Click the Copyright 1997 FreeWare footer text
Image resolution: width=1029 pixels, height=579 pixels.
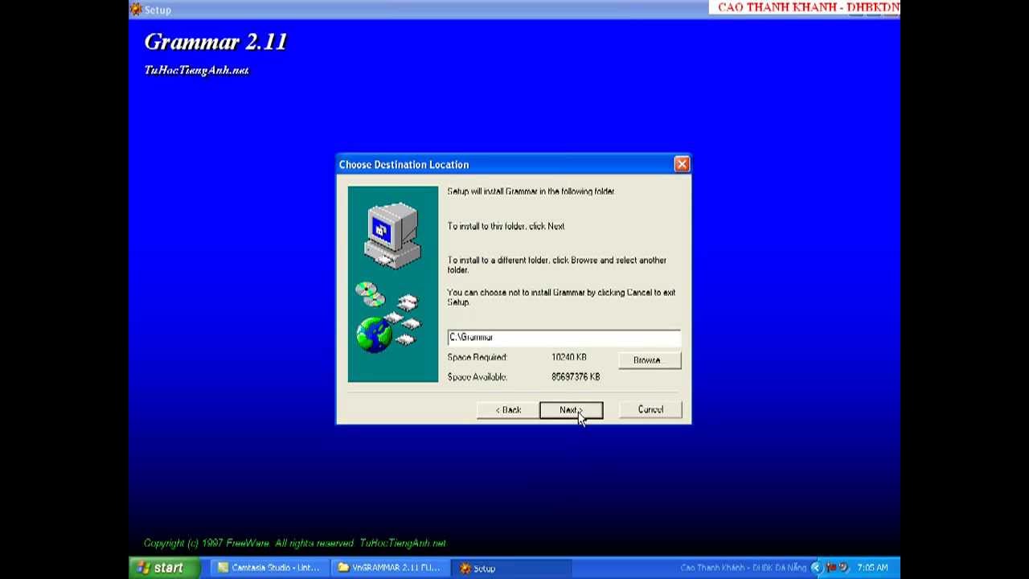294,544
